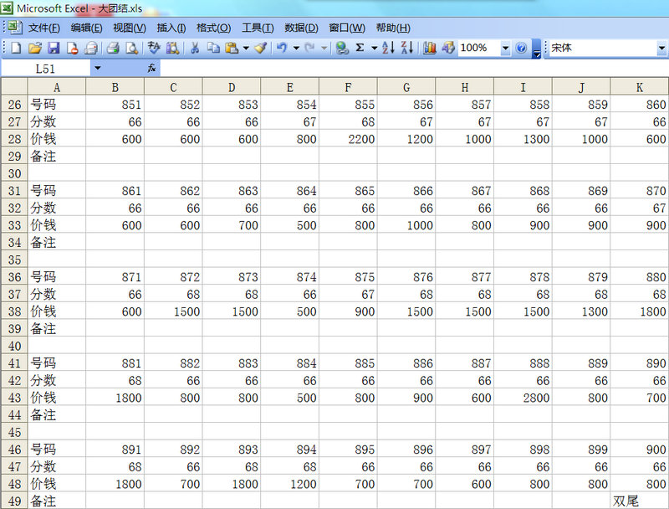
Task: Select the Format Painter brush icon
Action: tap(261, 49)
